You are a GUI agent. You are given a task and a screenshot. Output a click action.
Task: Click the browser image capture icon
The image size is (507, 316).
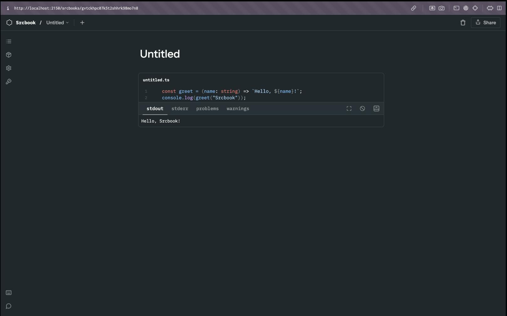pos(432,8)
